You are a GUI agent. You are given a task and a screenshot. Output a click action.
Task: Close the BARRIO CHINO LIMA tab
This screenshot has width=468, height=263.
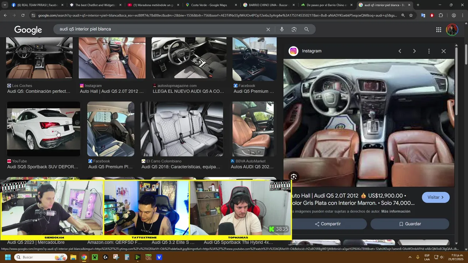[x=293, y=5]
